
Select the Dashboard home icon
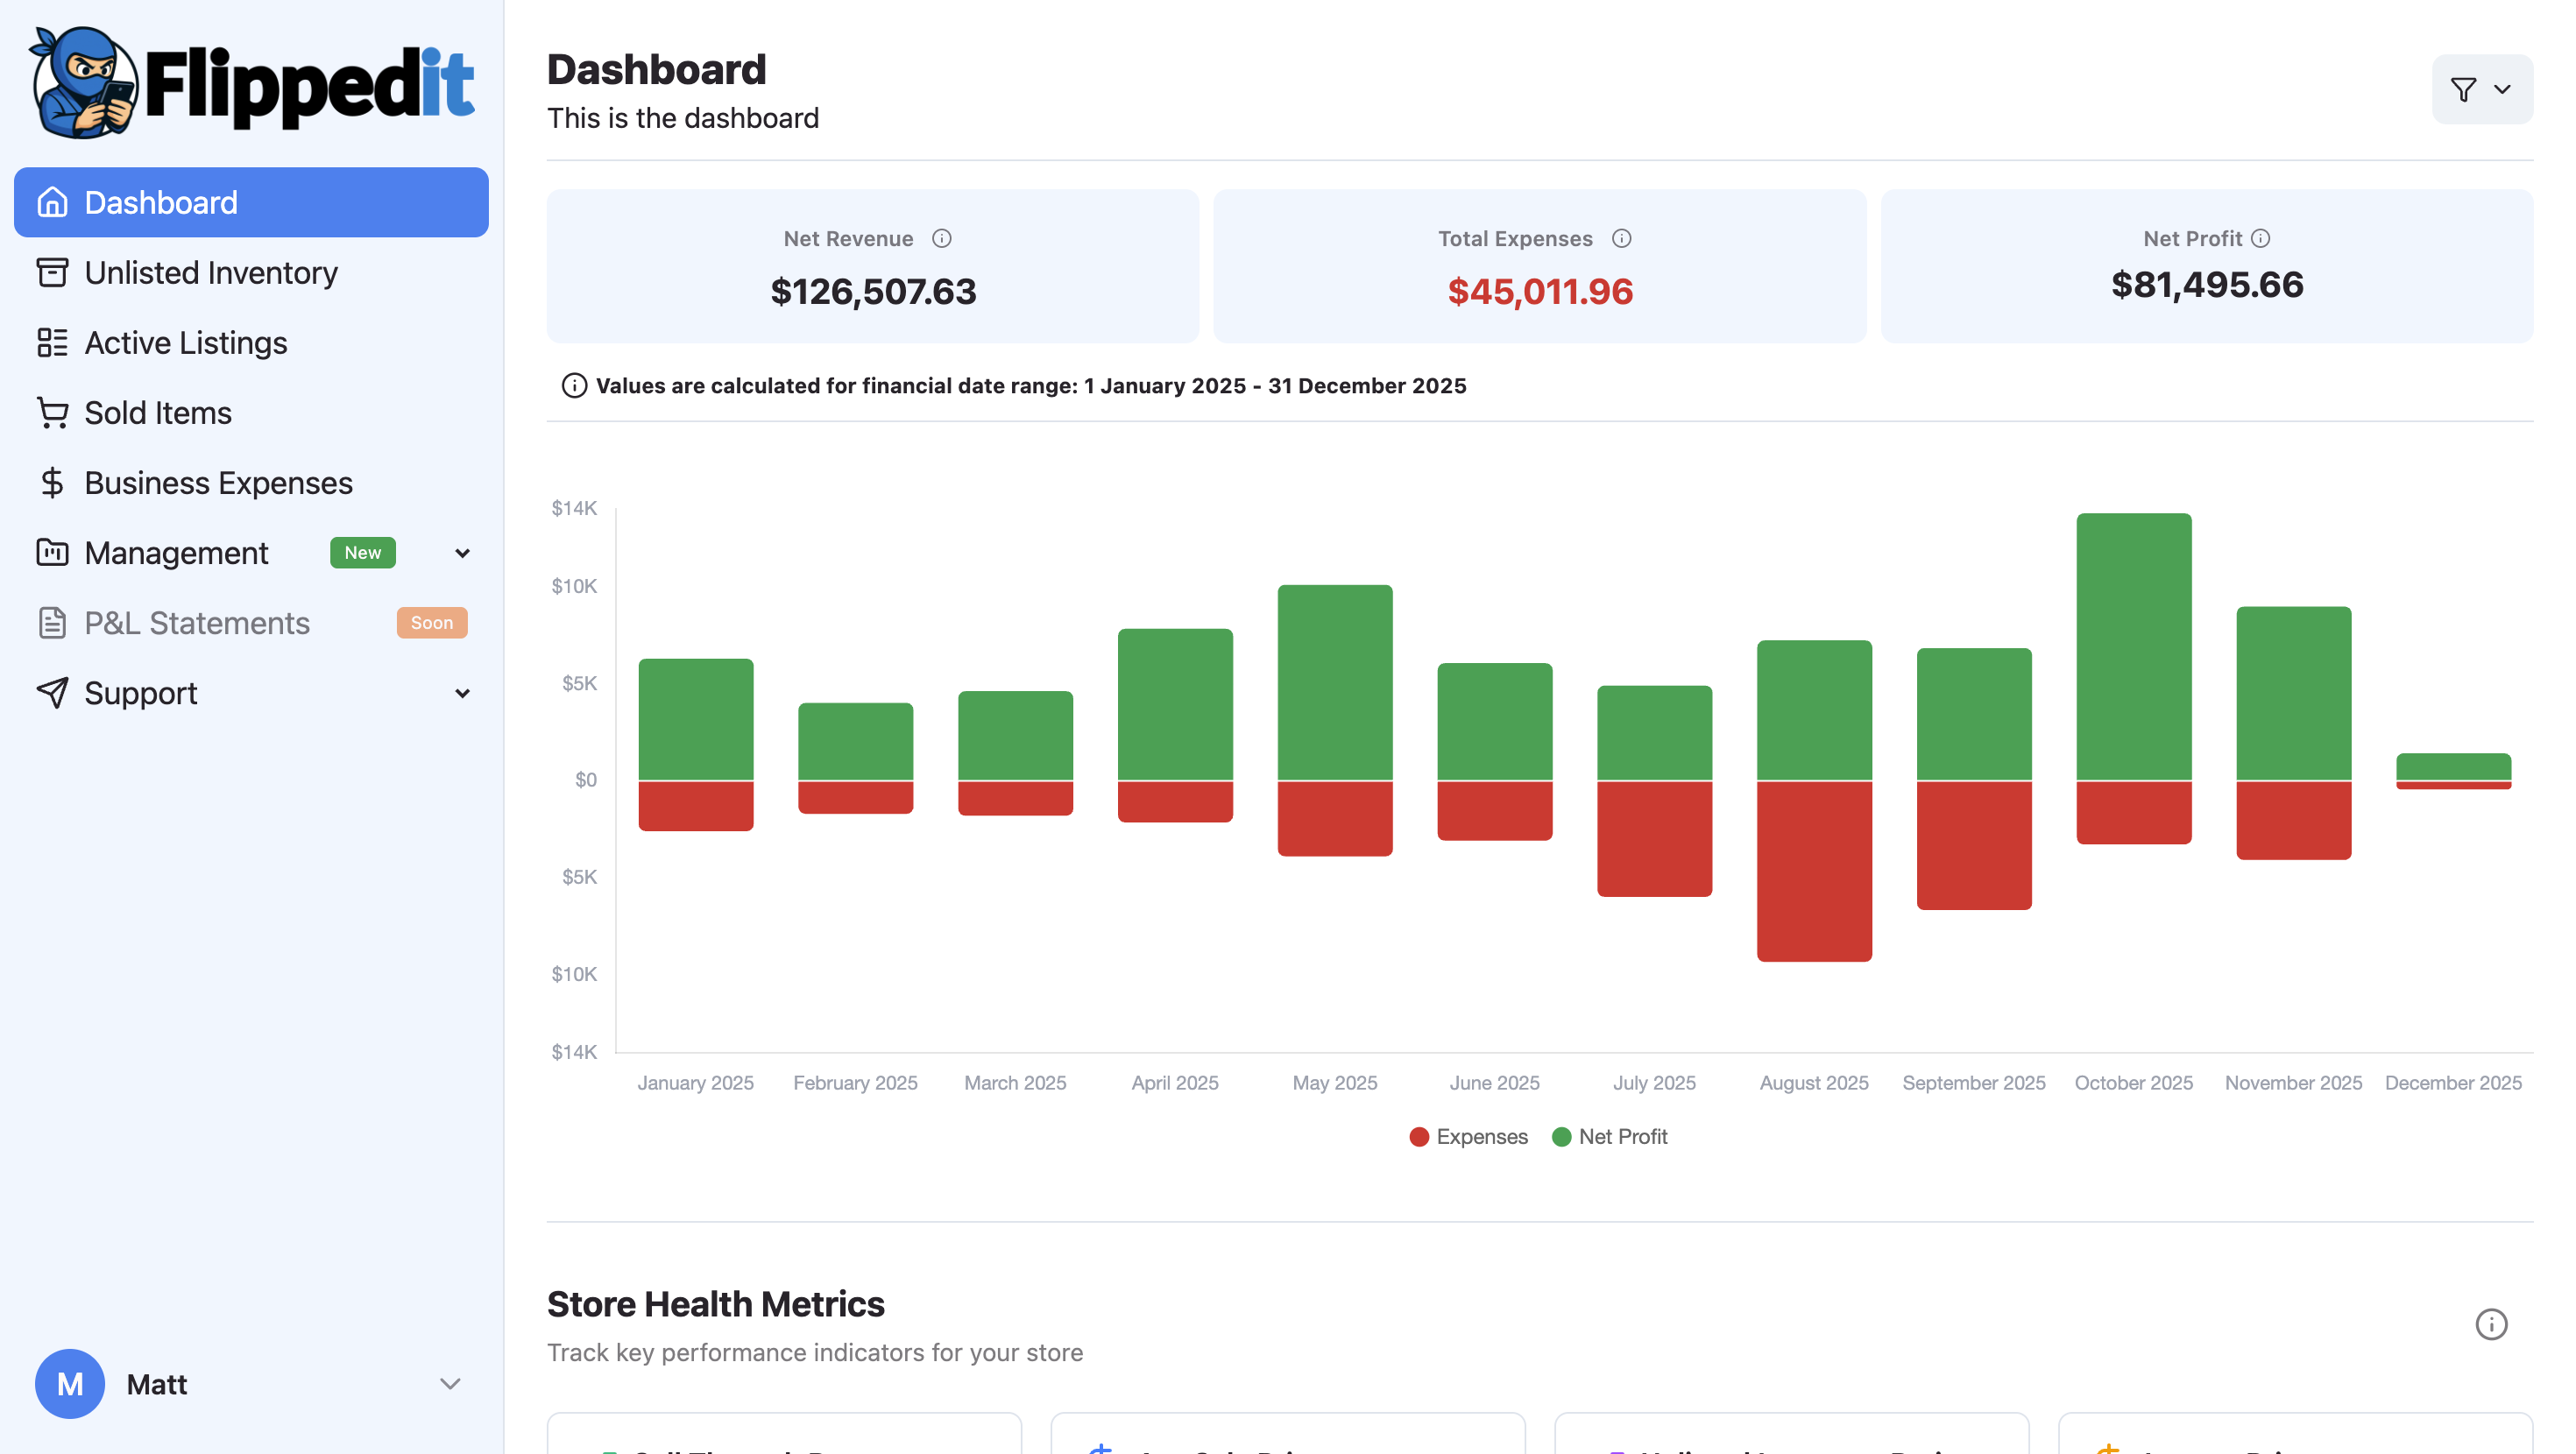tap(53, 202)
